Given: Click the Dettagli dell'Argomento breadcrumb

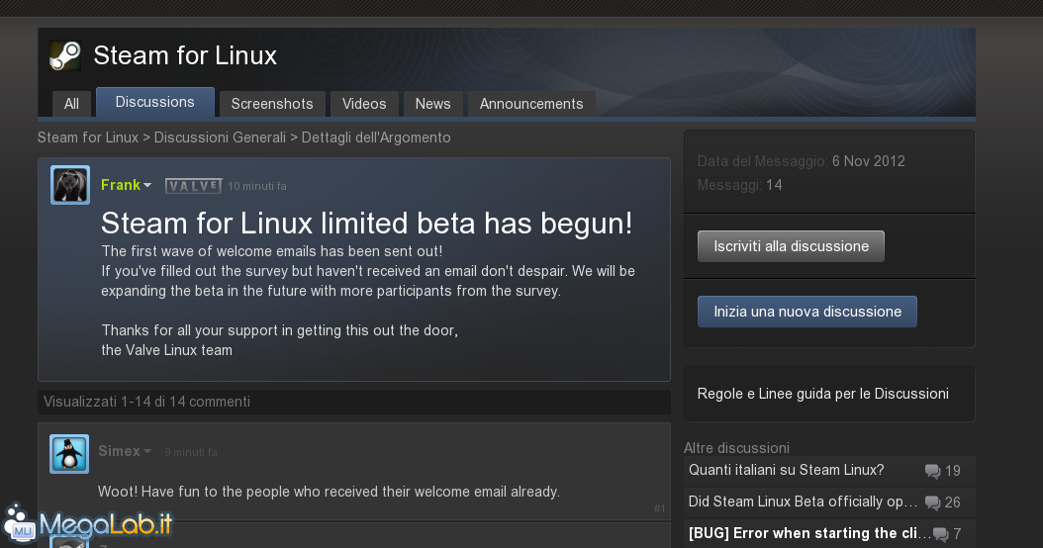Looking at the screenshot, I should coord(376,137).
